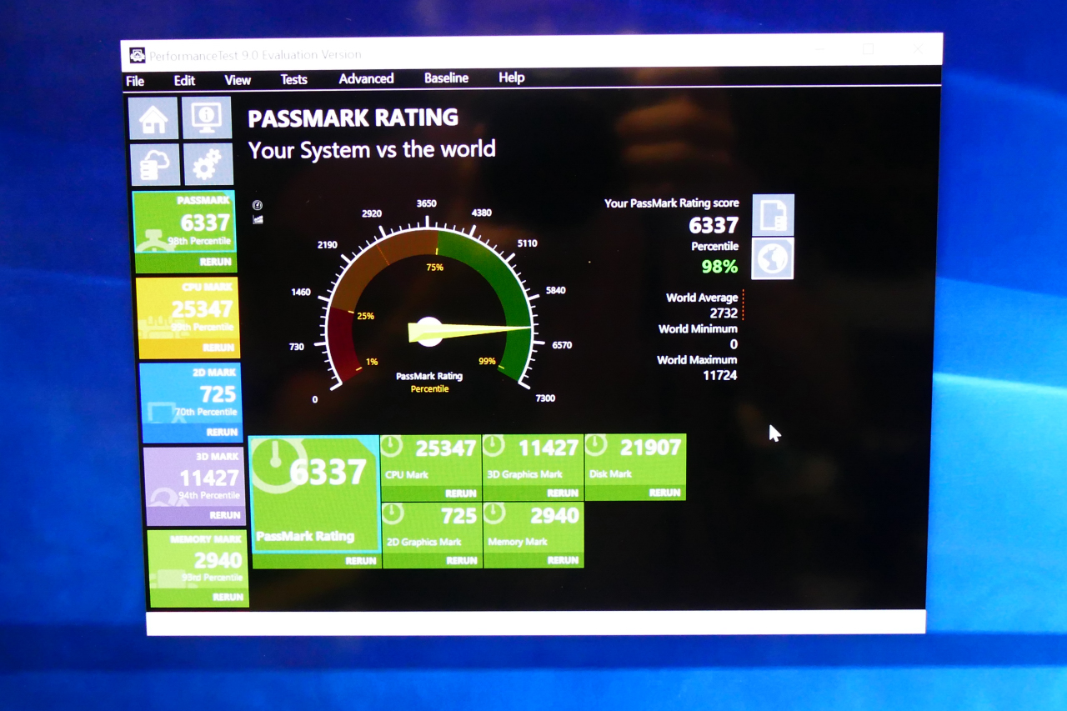Click the '25%' marker on the gauge
The image size is (1067, 711).
(365, 316)
